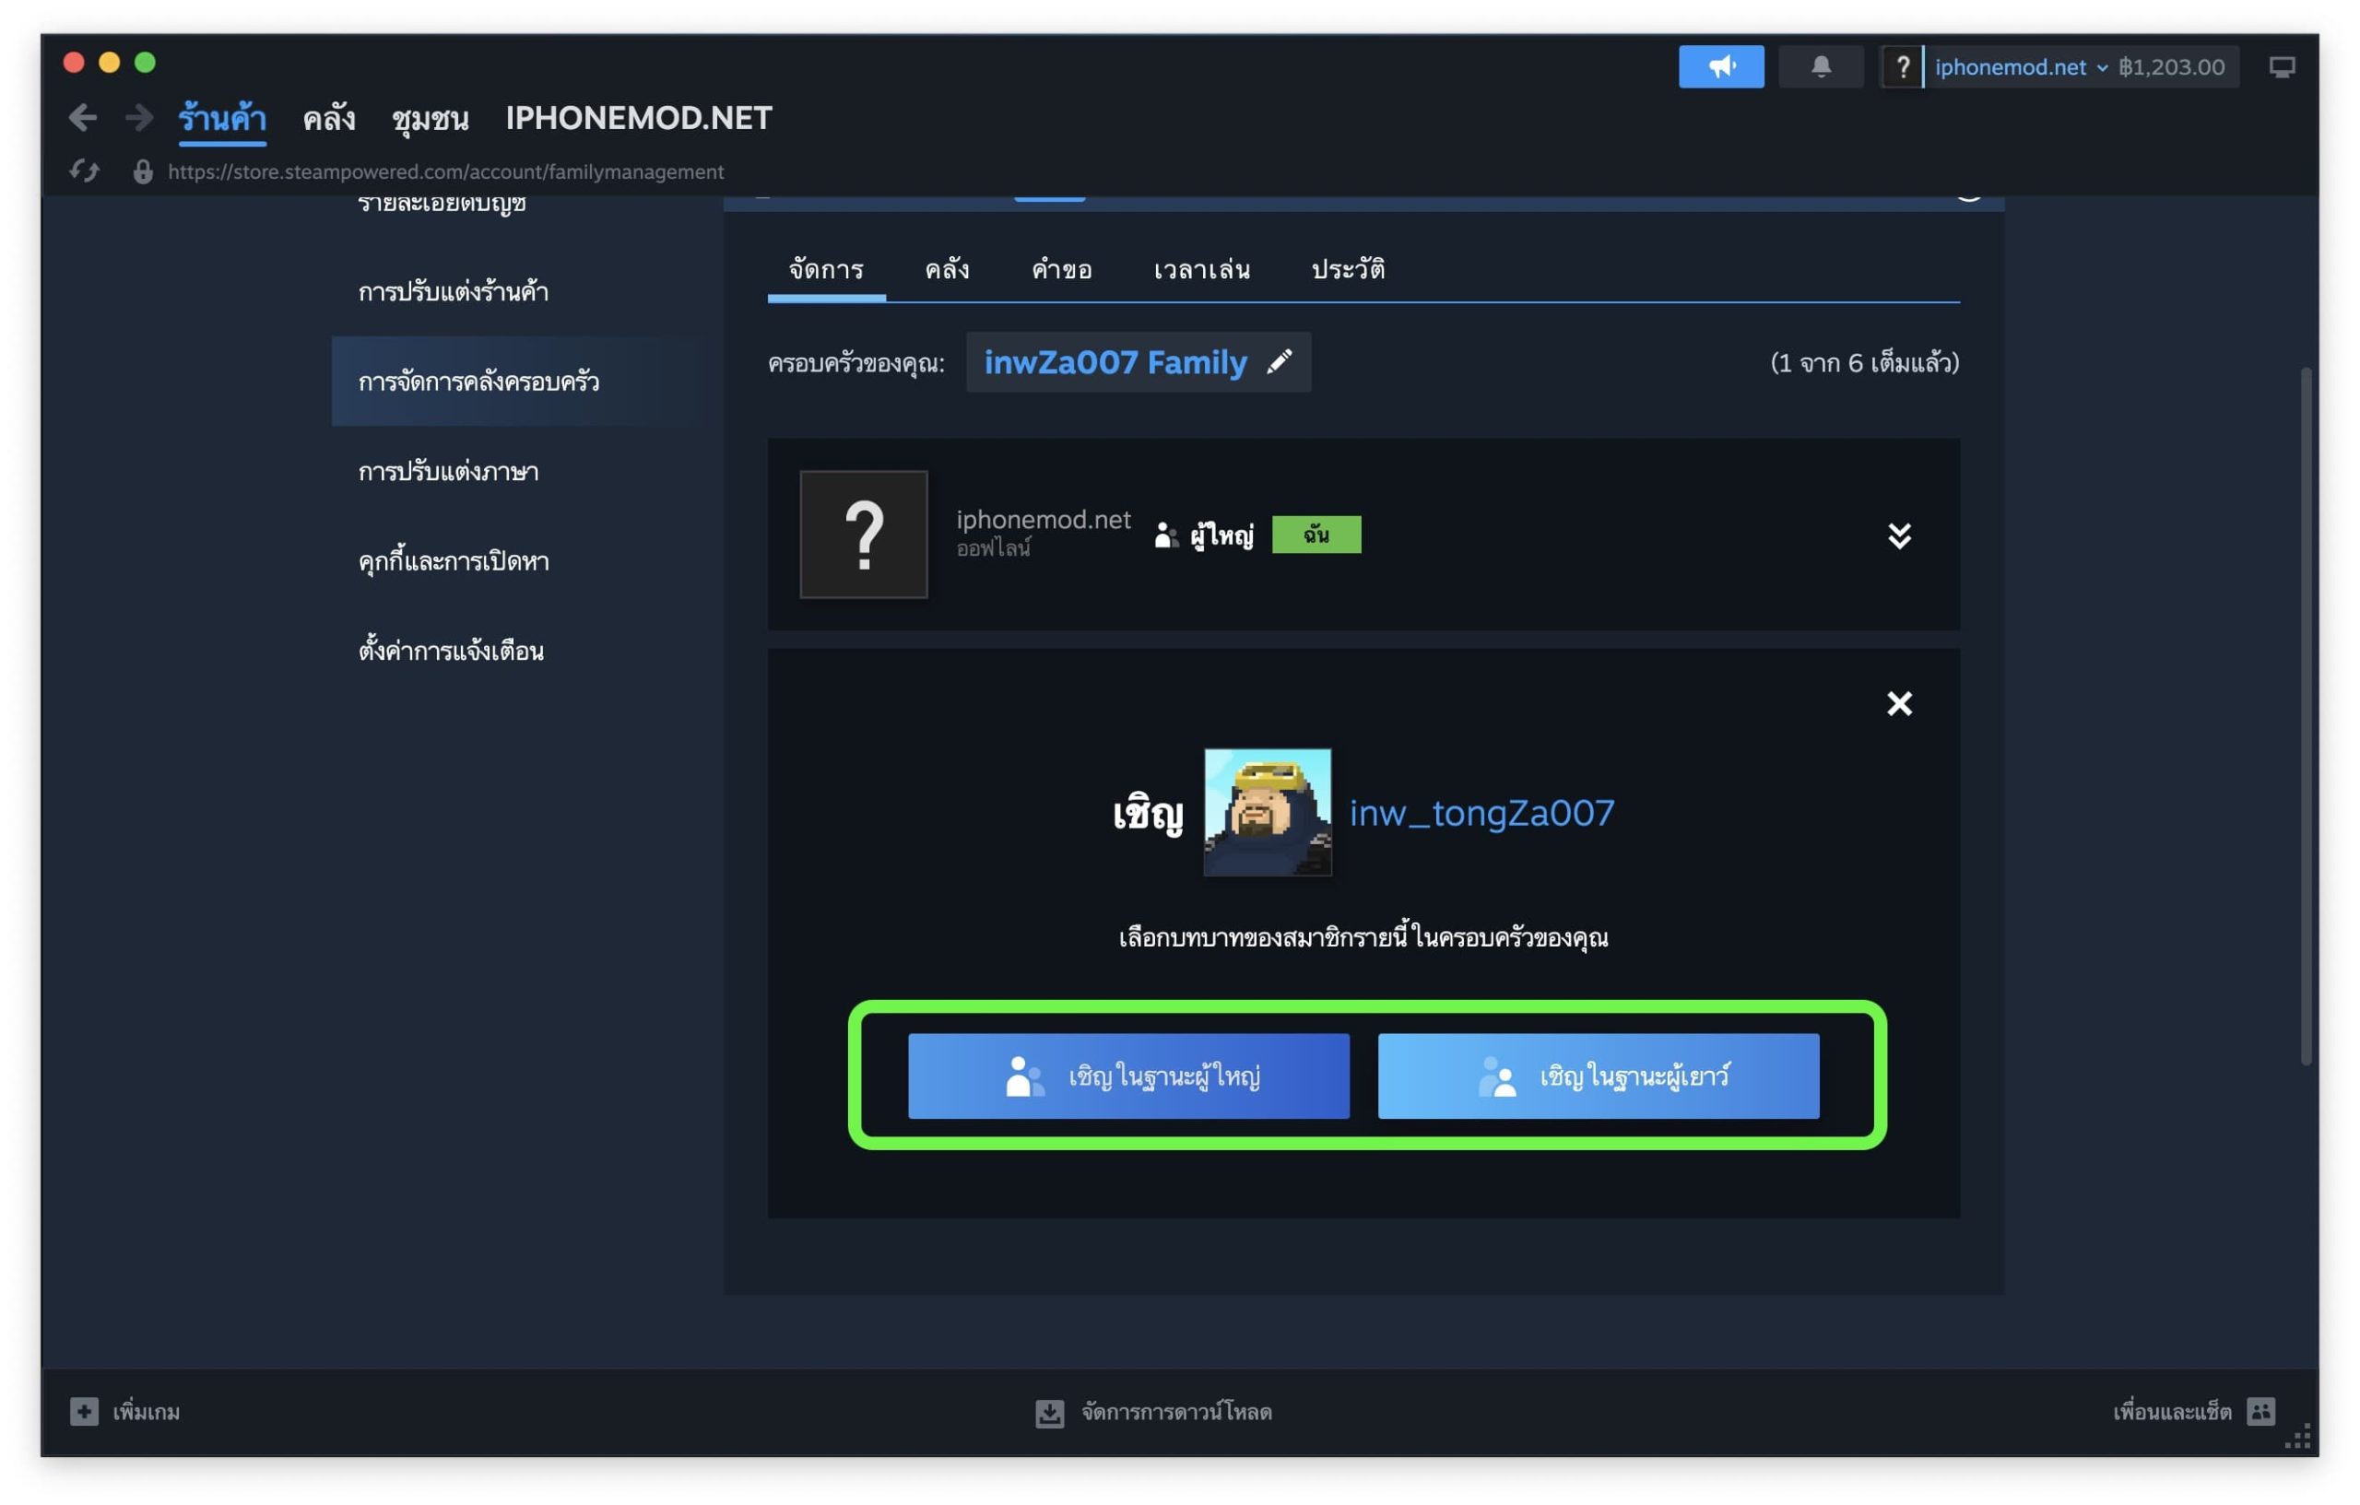The width and height of the screenshot is (2360, 1505).
Task: Open the ชุมชน menu
Action: click(430, 119)
